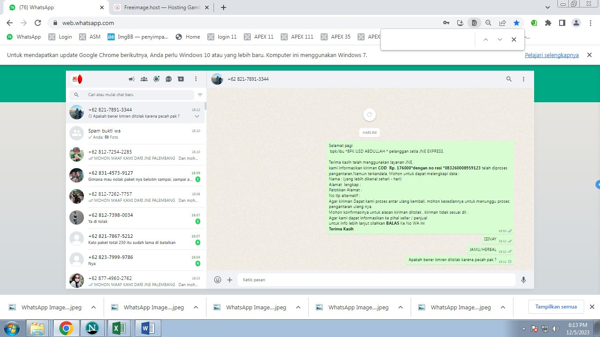
Task: Switch to the Freeimage.host browser tab
Action: pos(162,7)
